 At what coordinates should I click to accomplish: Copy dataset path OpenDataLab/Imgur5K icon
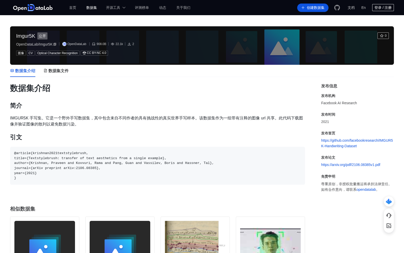pyautogui.click(x=55, y=44)
